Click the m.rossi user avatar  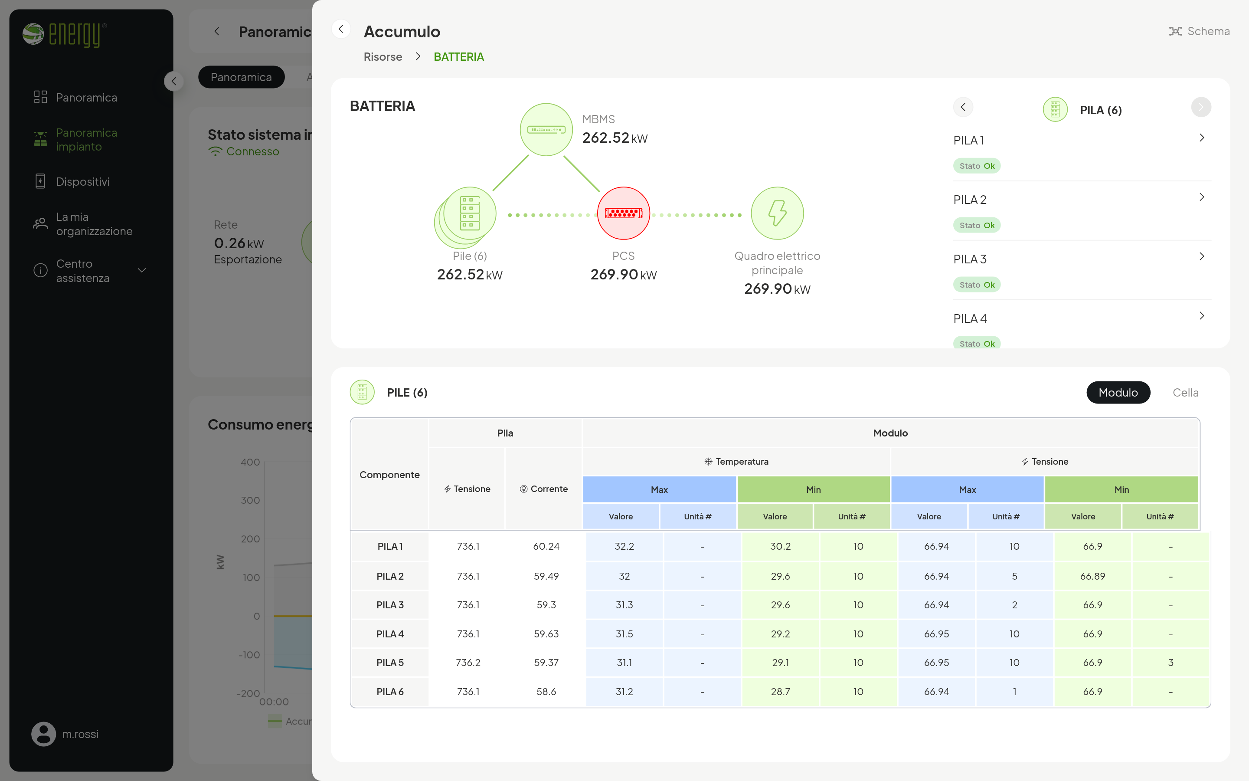(x=44, y=733)
